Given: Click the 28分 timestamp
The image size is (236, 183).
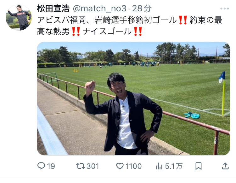Looking at the screenshot, I should coord(142,9).
